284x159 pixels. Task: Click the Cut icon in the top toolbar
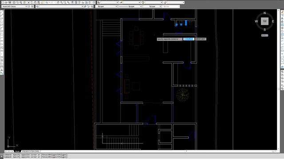(28, 3)
